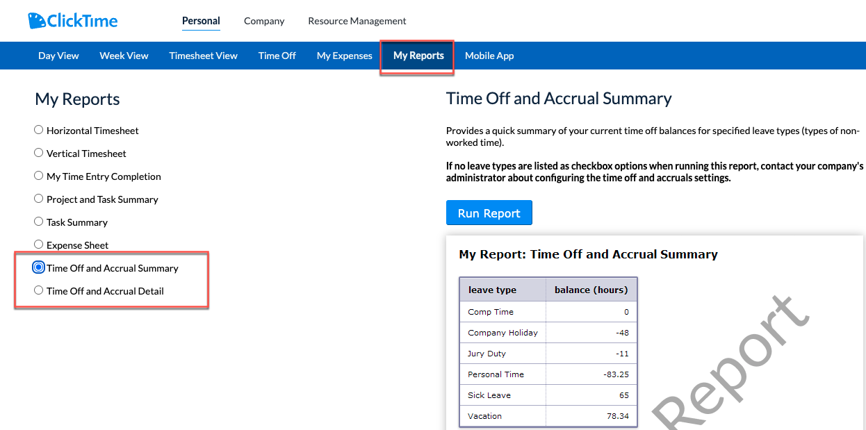Click the -83.25 Personal Time balance
866x430 pixels.
(x=616, y=374)
